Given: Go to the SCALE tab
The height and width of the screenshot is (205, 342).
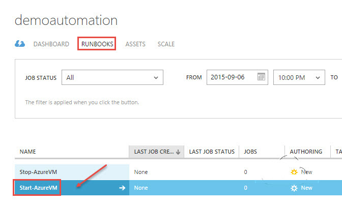Looking at the screenshot, I should tap(166, 44).
